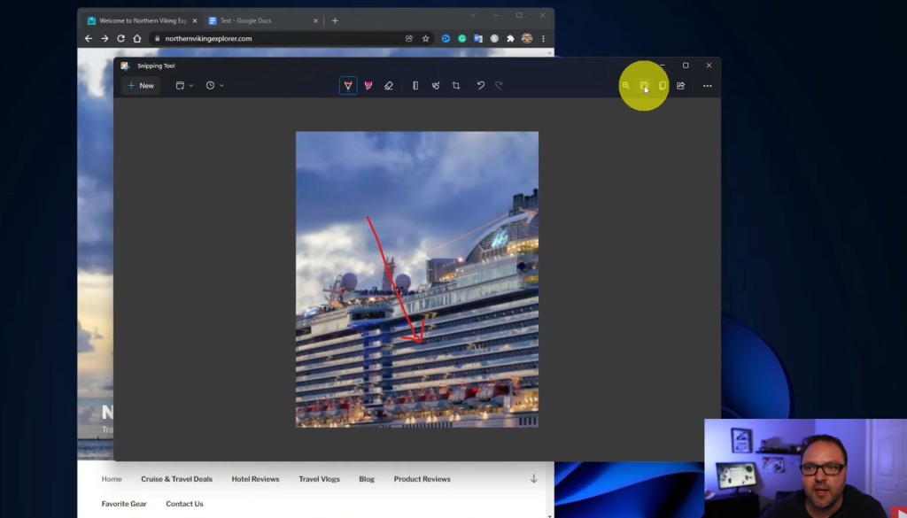Click the northernvikingexplorer.com address bar
907x518 pixels.
pos(266,39)
